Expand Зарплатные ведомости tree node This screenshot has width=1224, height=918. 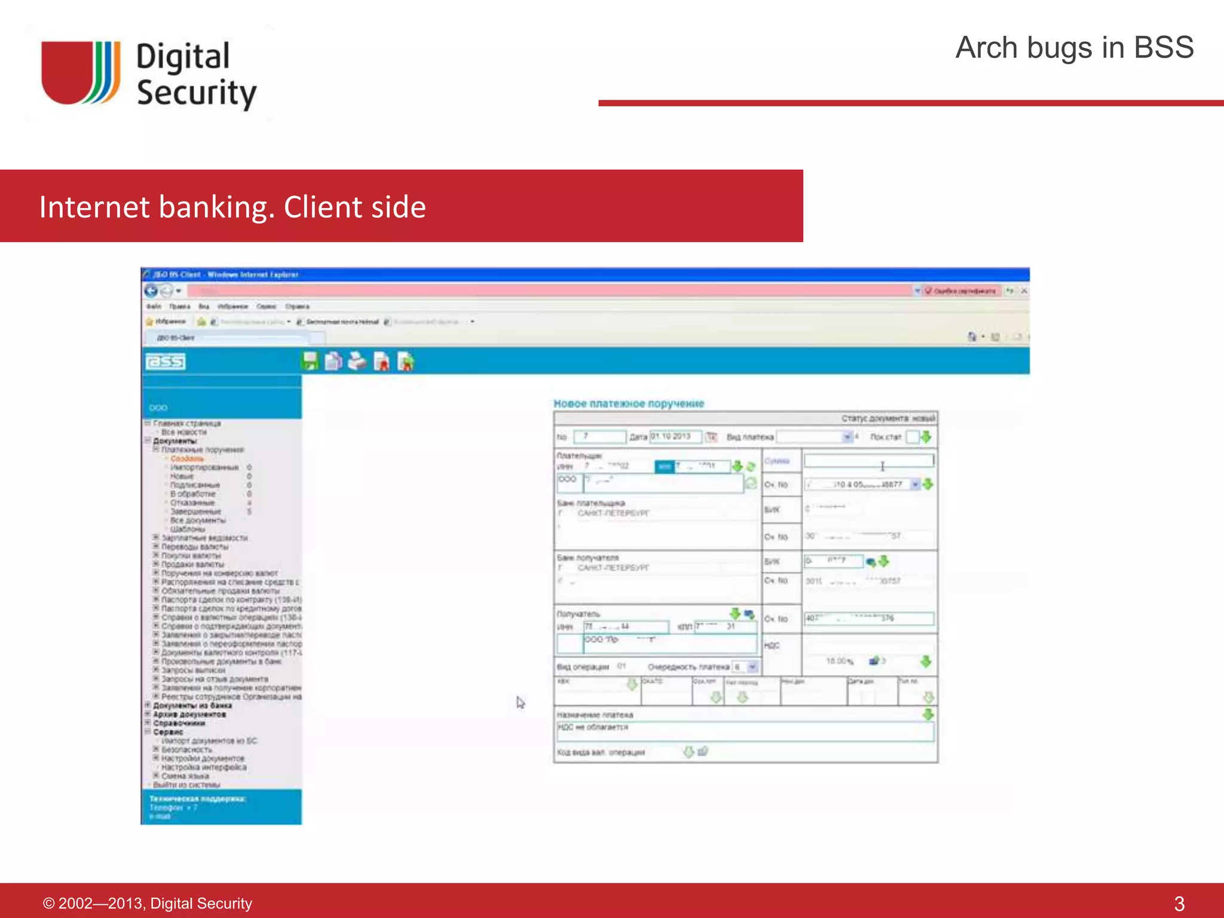tap(156, 537)
